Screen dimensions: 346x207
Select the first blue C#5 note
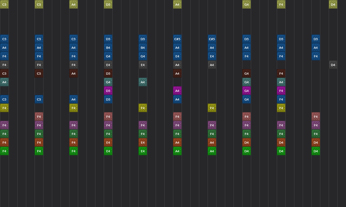tap(177, 39)
